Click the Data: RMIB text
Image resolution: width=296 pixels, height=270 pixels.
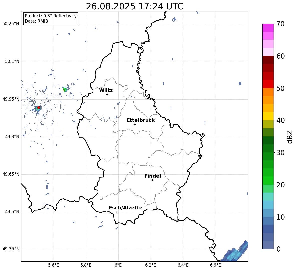tap(36, 21)
